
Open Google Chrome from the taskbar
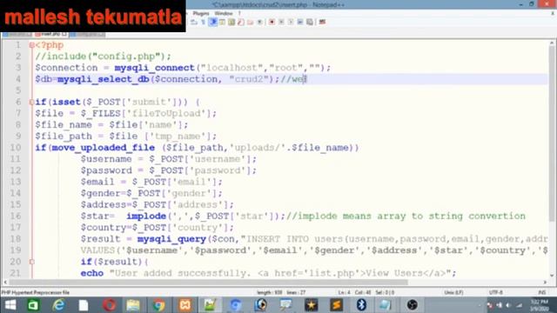tap(158, 305)
